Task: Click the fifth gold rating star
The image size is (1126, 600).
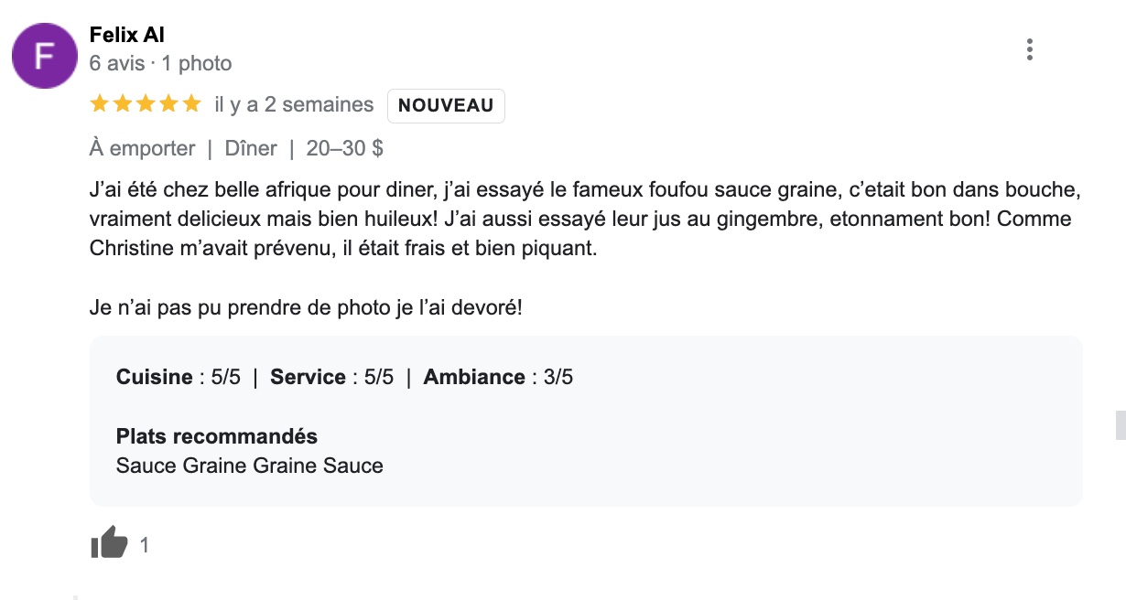Action: point(191,104)
